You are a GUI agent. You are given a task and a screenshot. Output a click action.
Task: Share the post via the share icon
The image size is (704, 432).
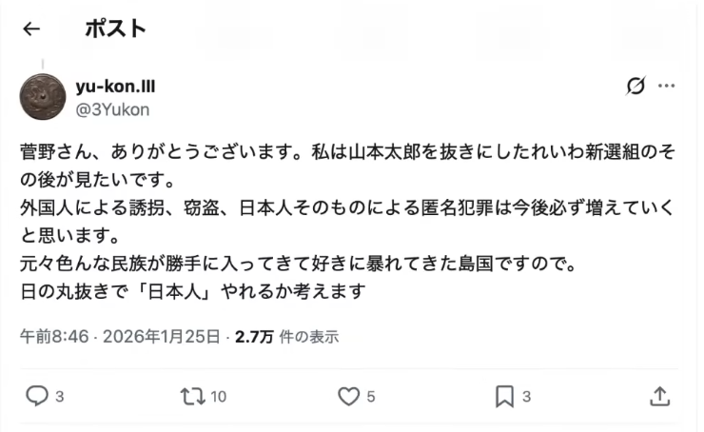[659, 396]
